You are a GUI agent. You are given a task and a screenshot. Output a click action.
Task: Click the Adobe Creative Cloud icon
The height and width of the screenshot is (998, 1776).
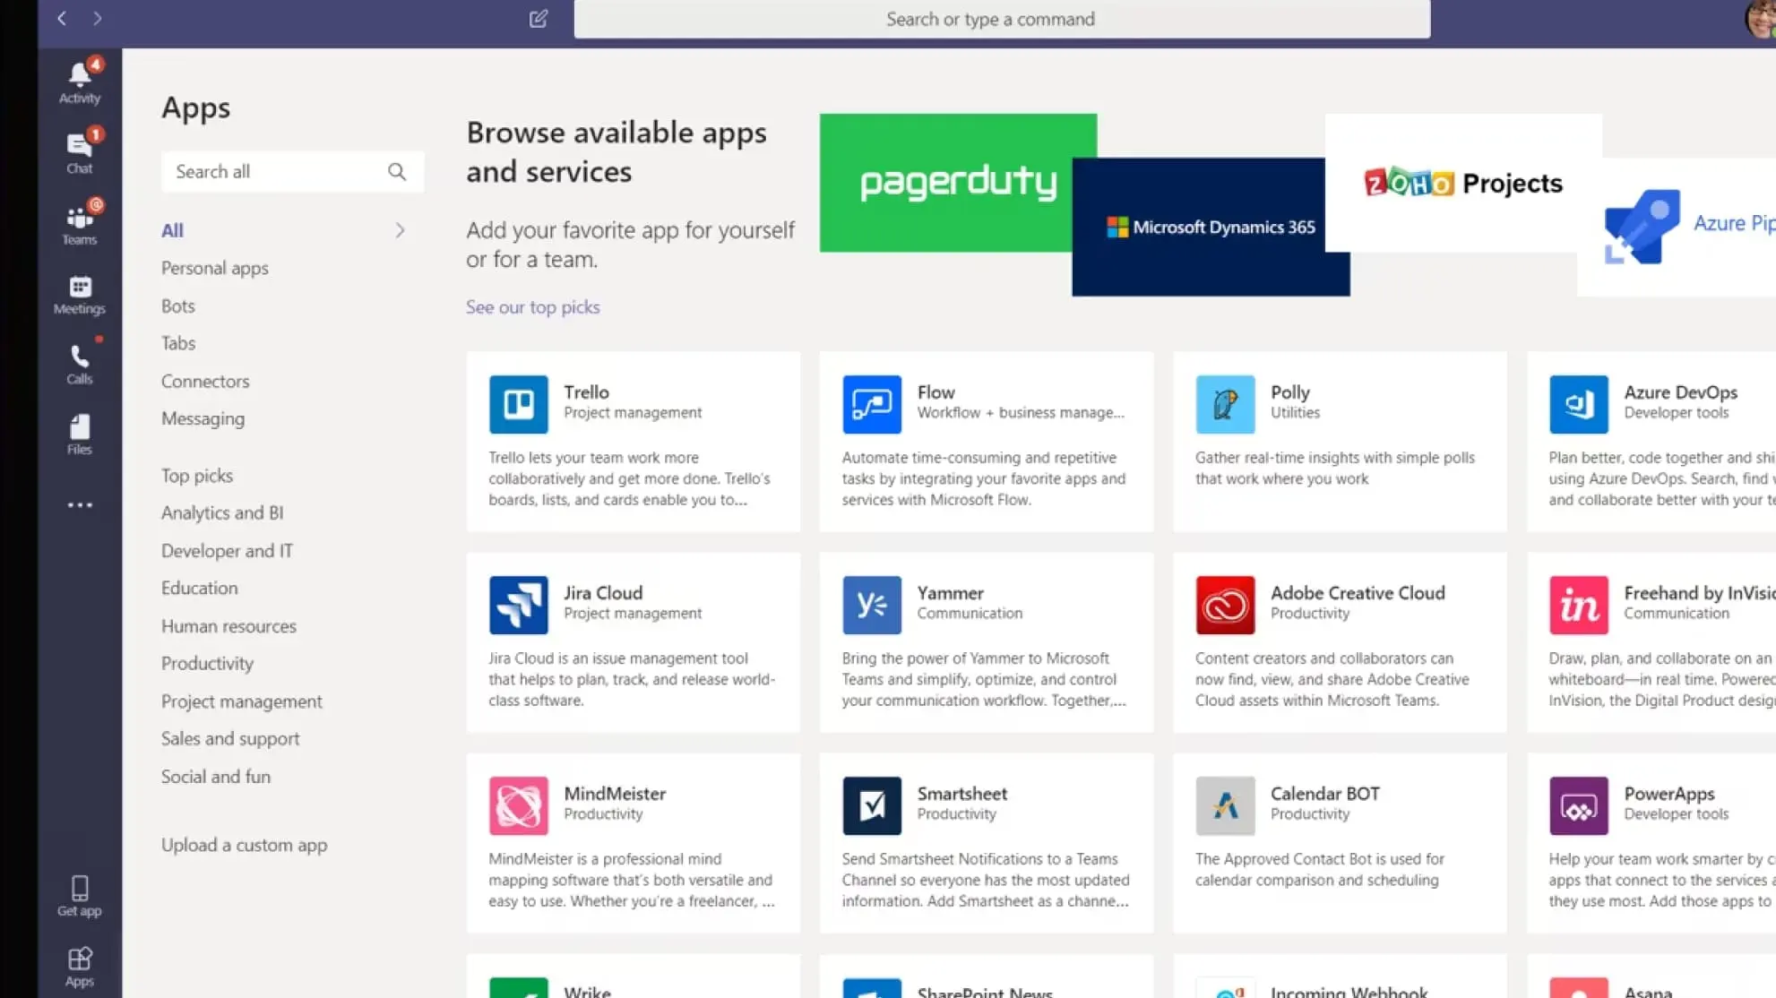(1225, 605)
